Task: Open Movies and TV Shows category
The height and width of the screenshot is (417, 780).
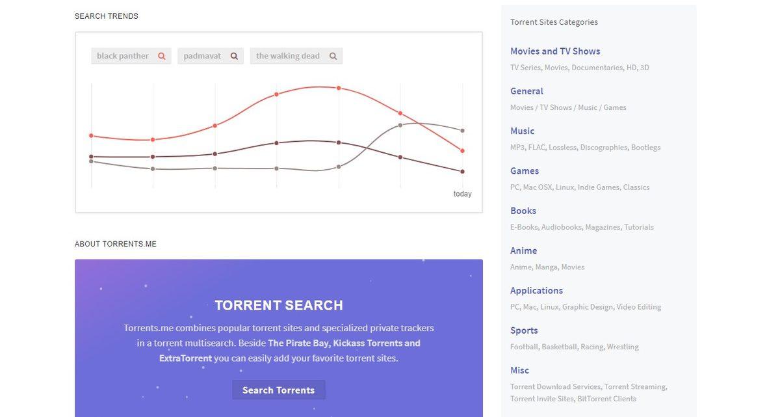Action: [x=555, y=51]
